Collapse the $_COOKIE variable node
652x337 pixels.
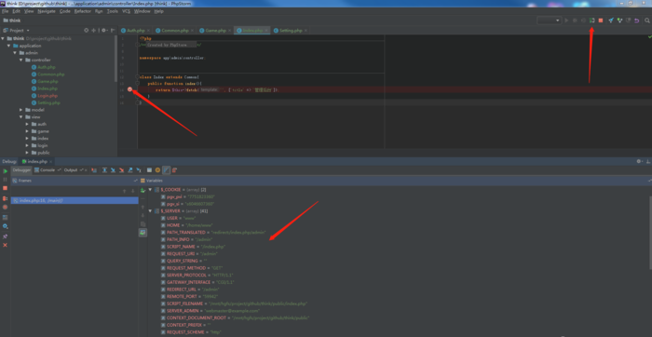[x=150, y=190]
